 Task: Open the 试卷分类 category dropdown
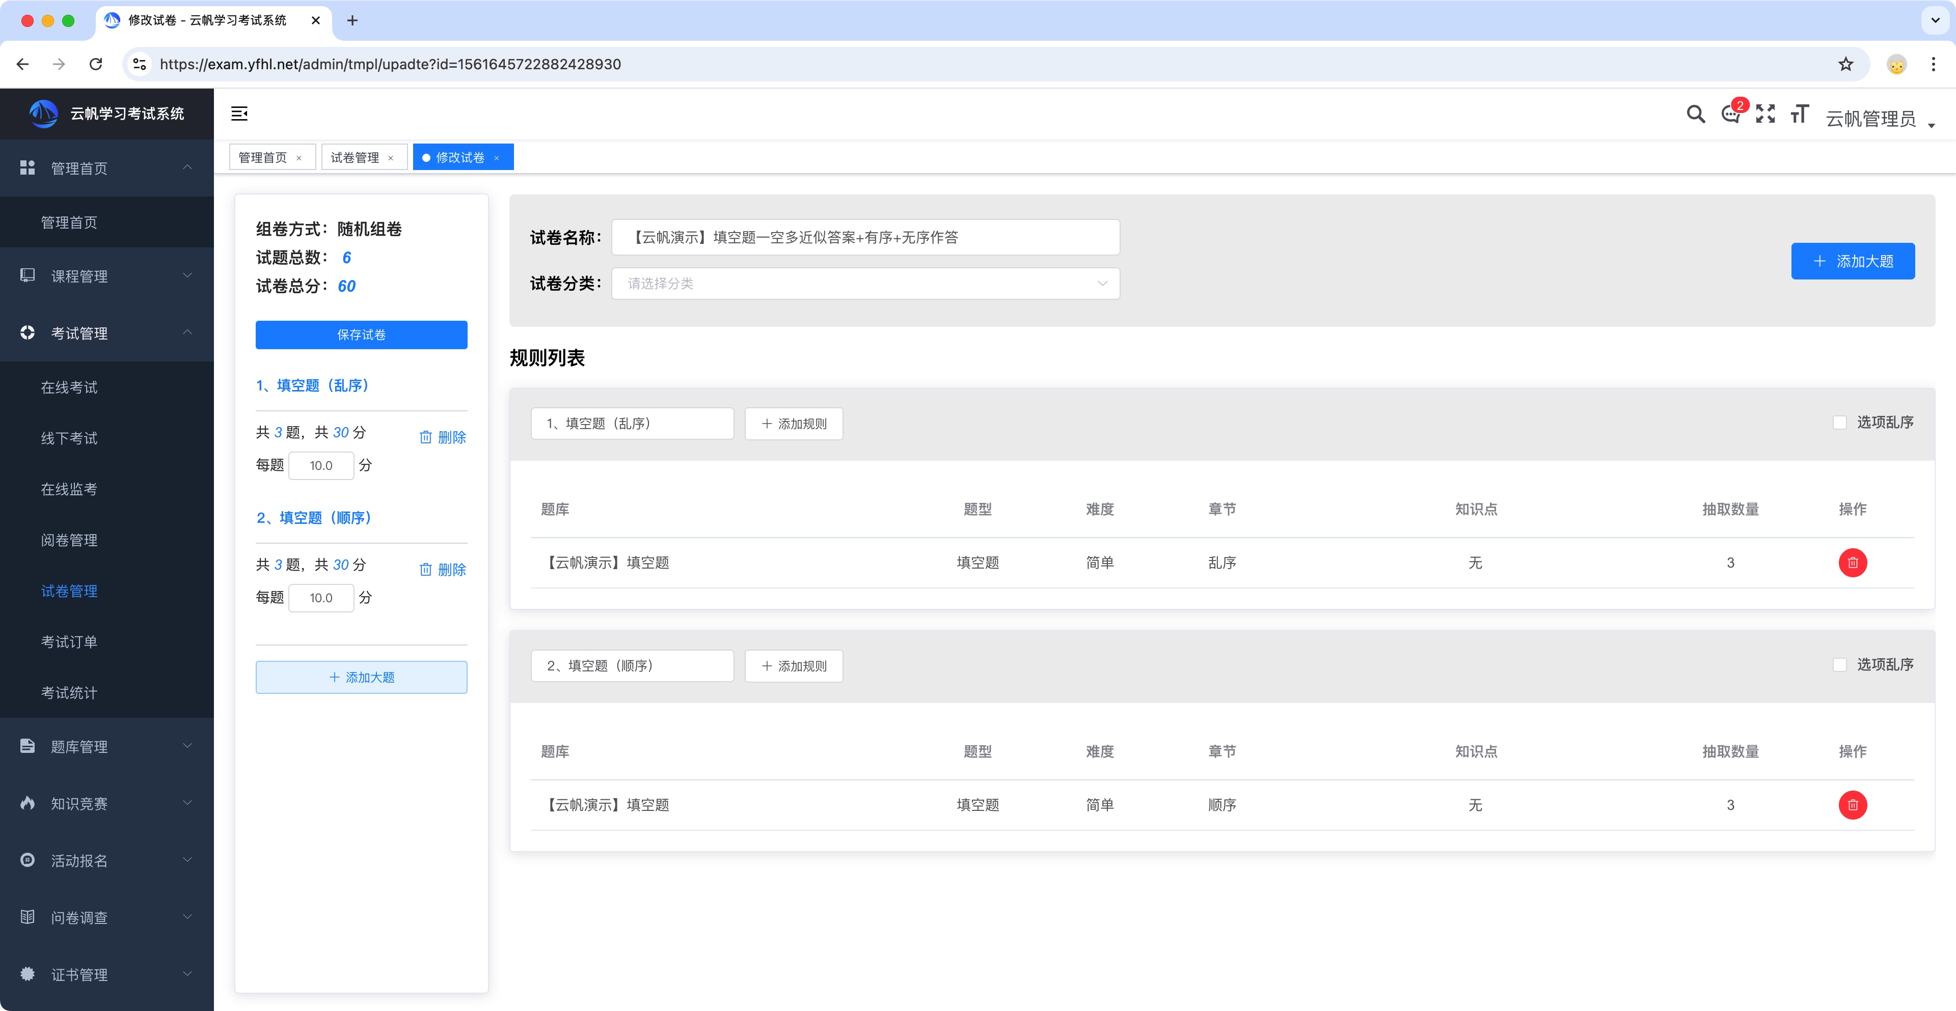[865, 283]
